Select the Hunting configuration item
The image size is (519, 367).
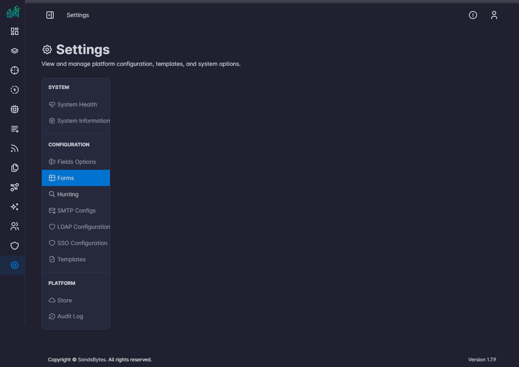76,194
